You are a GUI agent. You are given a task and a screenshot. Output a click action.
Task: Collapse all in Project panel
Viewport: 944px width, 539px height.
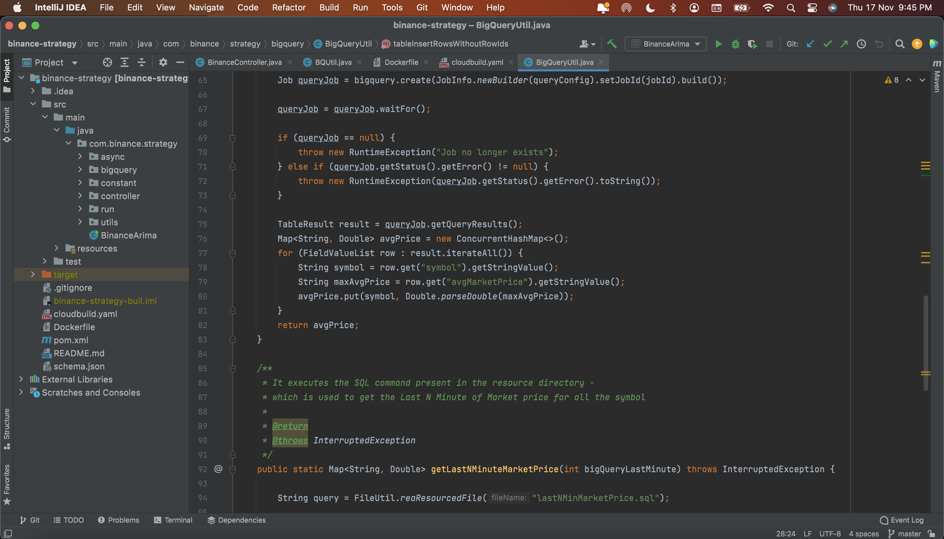pos(142,62)
